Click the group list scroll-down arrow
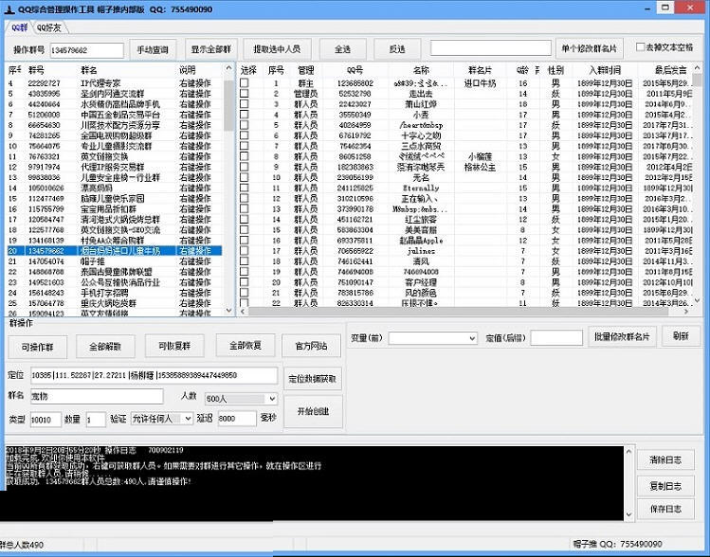710x557 pixels. click(x=228, y=311)
